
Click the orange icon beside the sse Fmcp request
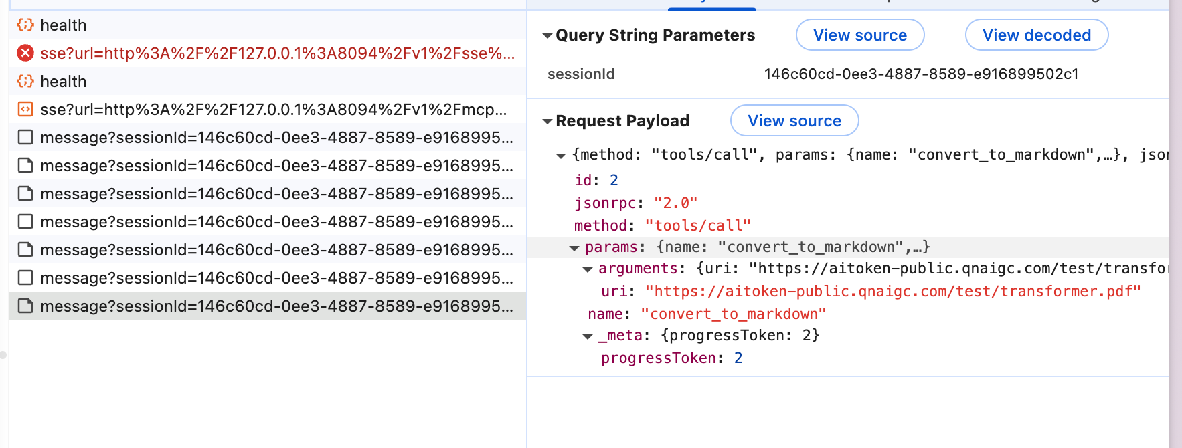(x=25, y=110)
